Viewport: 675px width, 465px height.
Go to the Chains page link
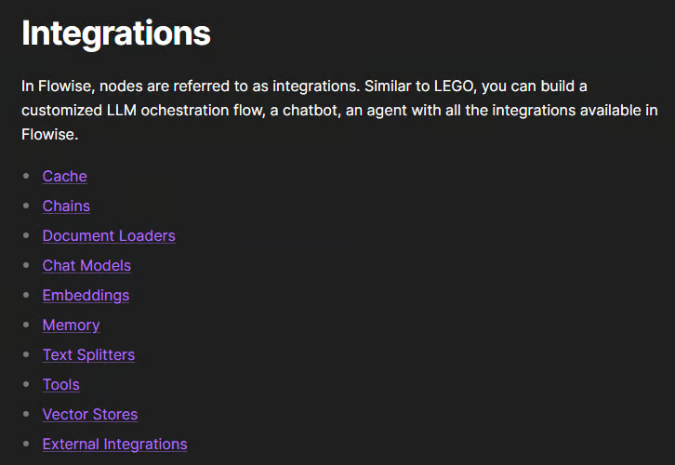[66, 206]
